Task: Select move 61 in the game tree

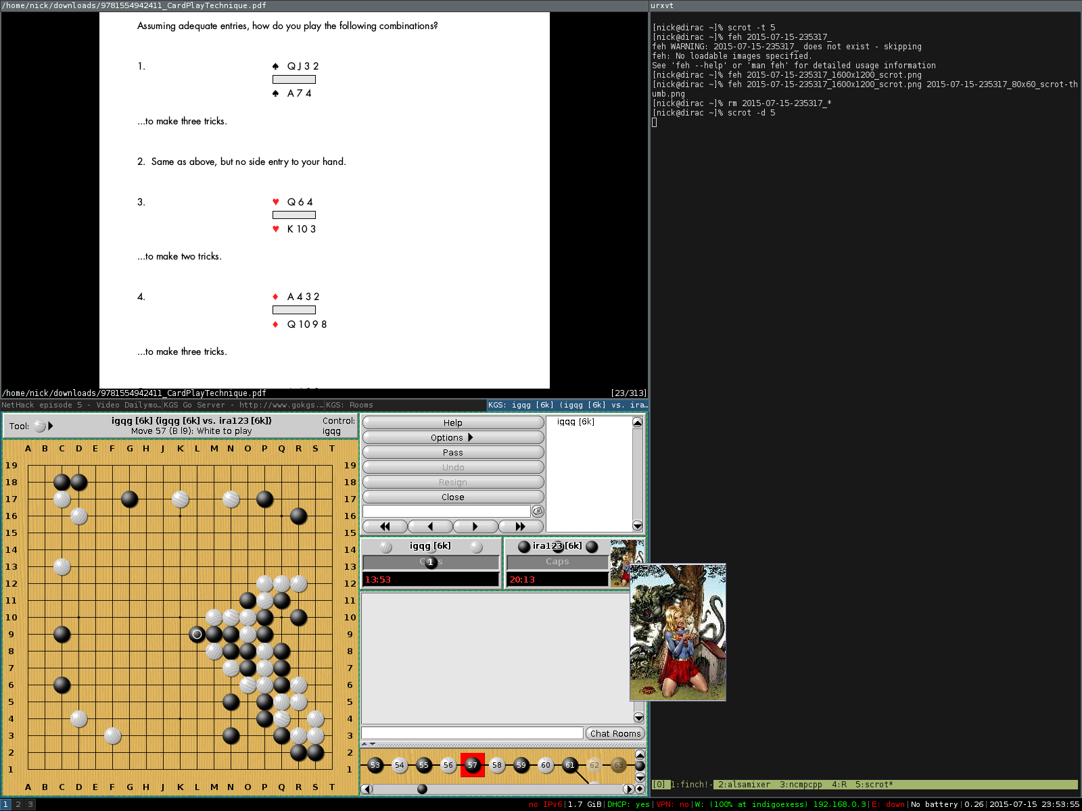Action: (570, 765)
